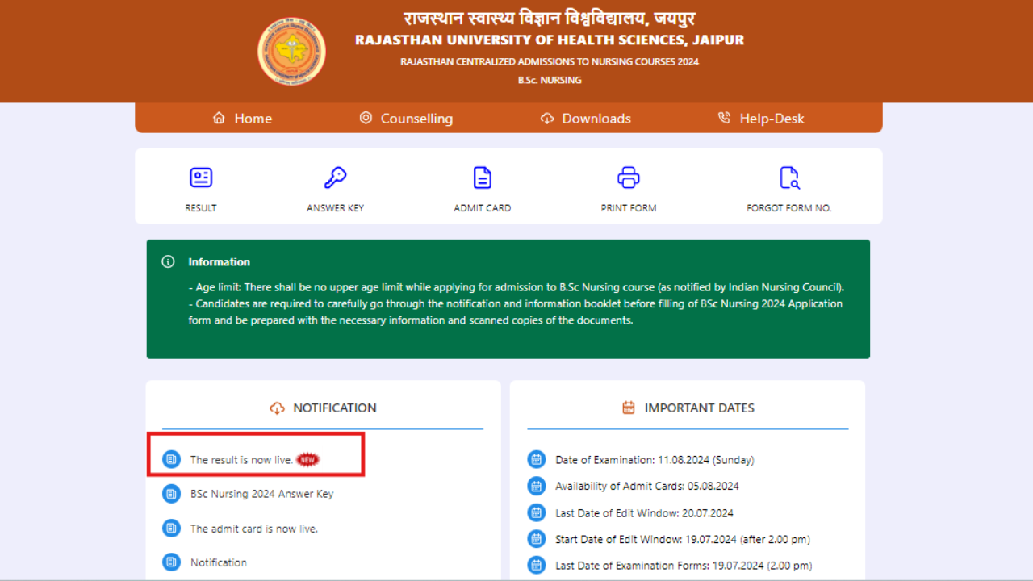Viewport: 1033px width, 581px height.
Task: Click calendar icon beside Availability of Admit Cards
Action: click(537, 486)
